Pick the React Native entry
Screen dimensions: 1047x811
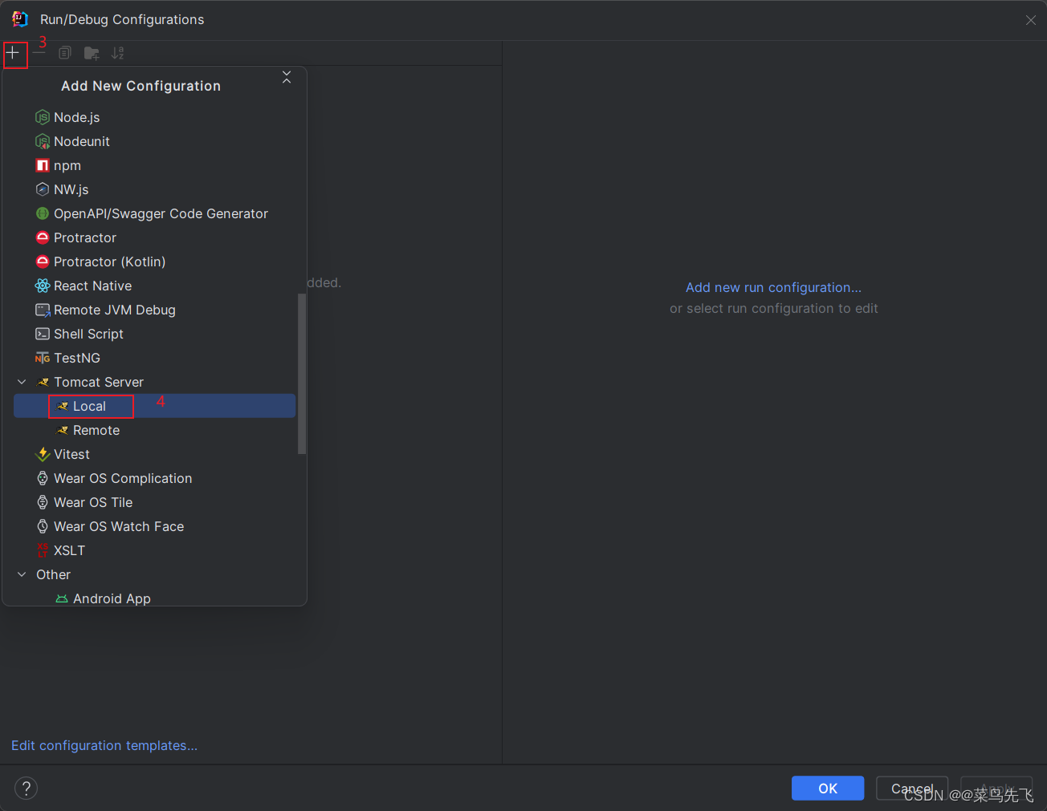tap(155, 286)
